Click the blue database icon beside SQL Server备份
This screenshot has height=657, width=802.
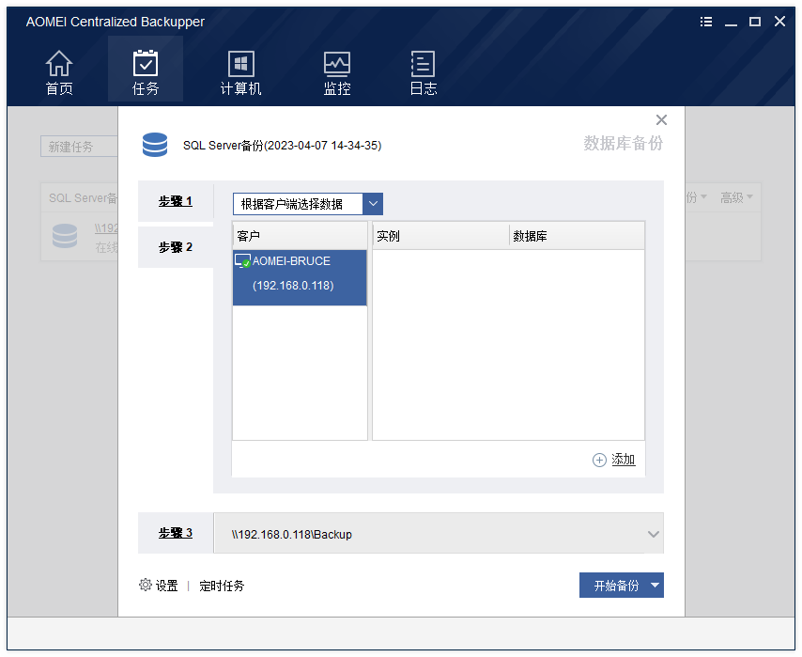[154, 145]
